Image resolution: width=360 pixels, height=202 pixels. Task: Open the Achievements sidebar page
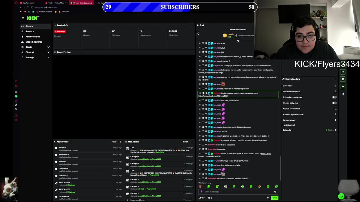click(x=36, y=36)
